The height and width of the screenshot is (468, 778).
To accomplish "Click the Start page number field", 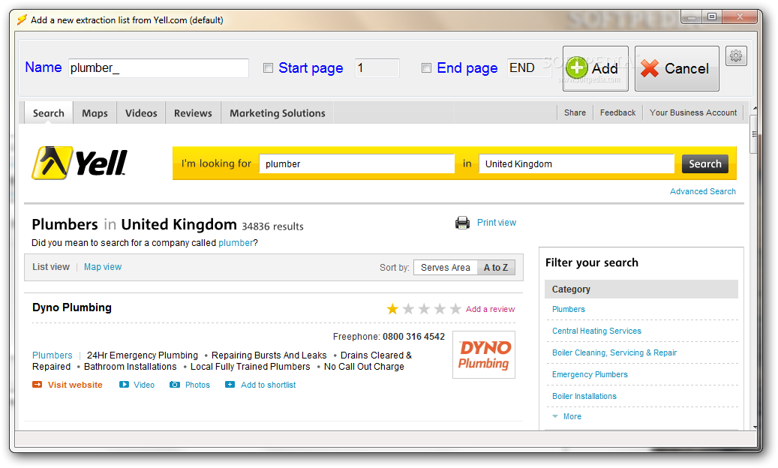I will [x=377, y=68].
